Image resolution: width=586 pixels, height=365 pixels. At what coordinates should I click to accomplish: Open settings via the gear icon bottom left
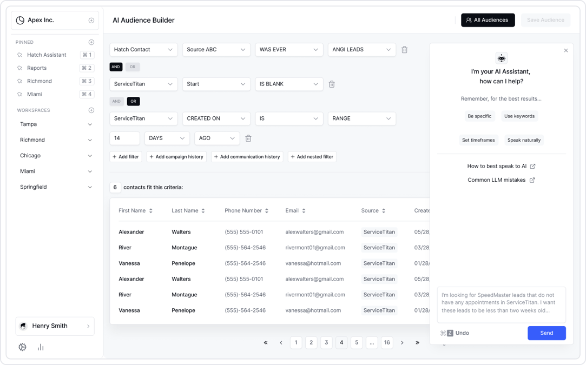pyautogui.click(x=22, y=347)
